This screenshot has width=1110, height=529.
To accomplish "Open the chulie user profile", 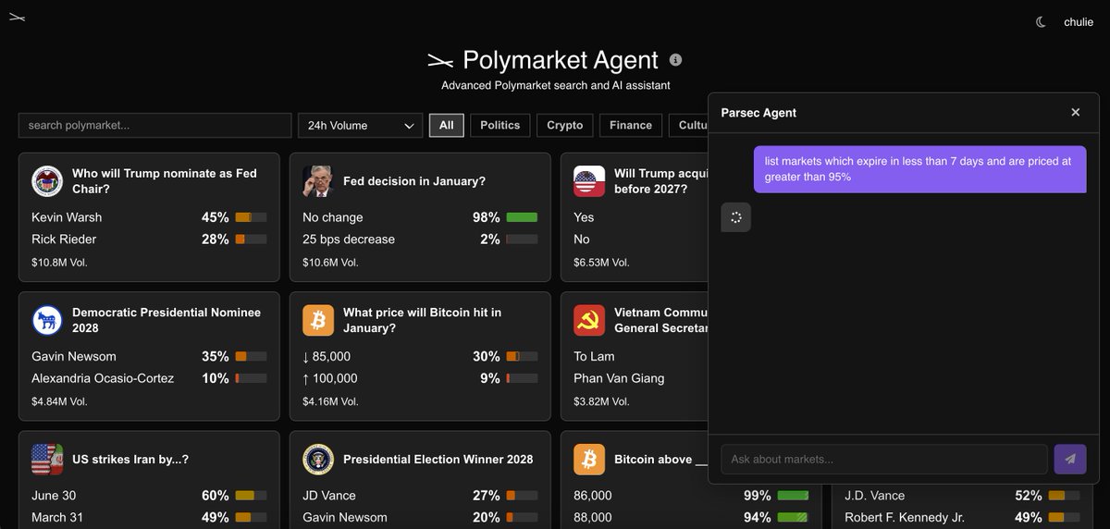I will (1079, 22).
